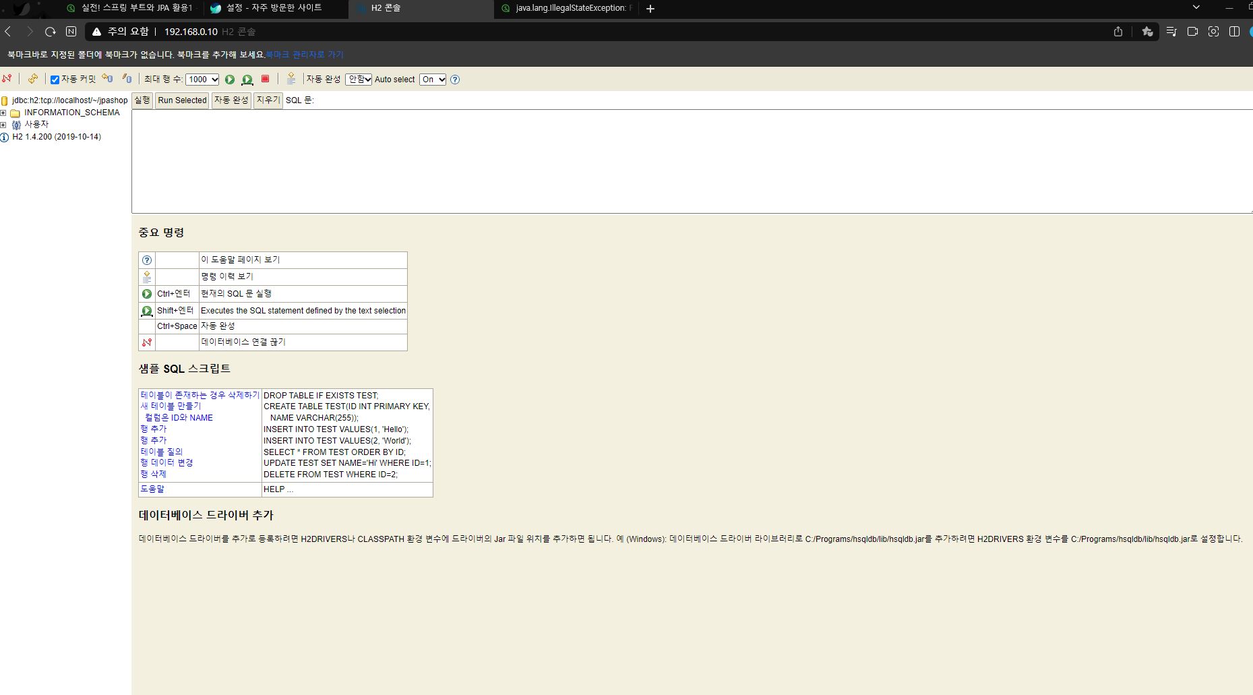Screen dimensions: 1253x695
Task: Click the 자동 완성 button above SQL editor
Action: coord(231,100)
